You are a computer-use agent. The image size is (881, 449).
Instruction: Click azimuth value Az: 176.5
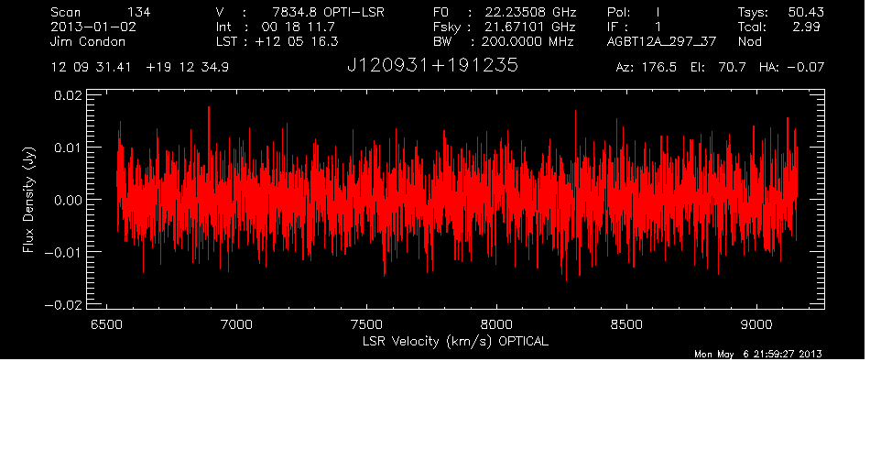click(x=647, y=68)
